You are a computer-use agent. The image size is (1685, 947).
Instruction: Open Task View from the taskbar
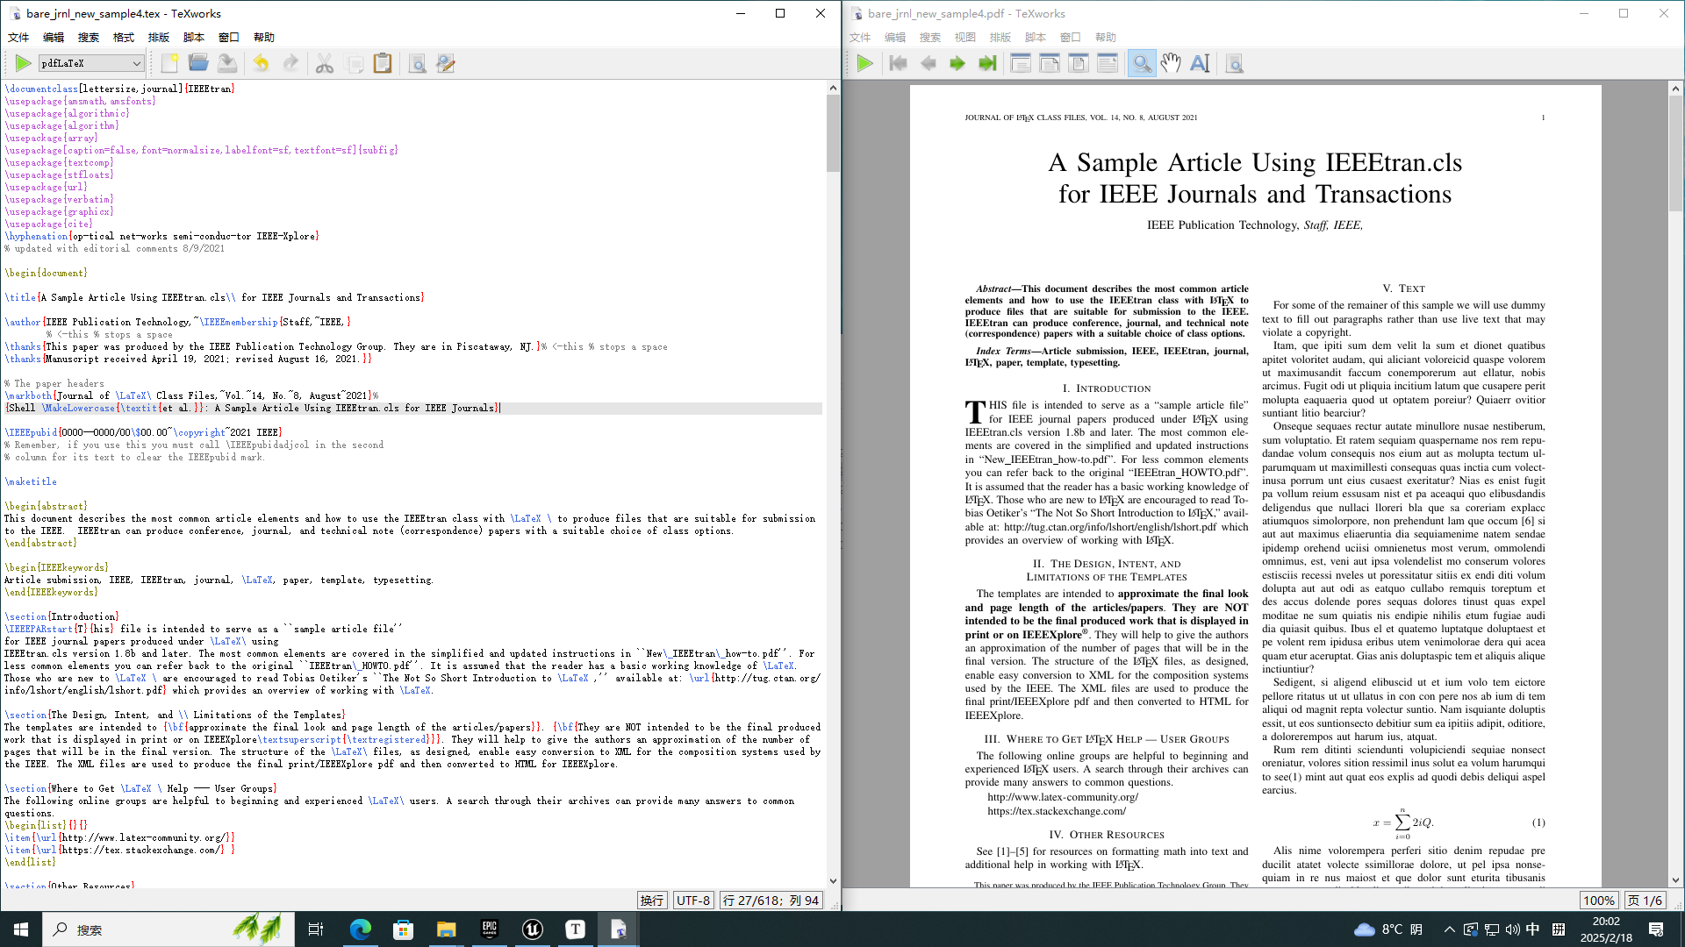(x=316, y=929)
